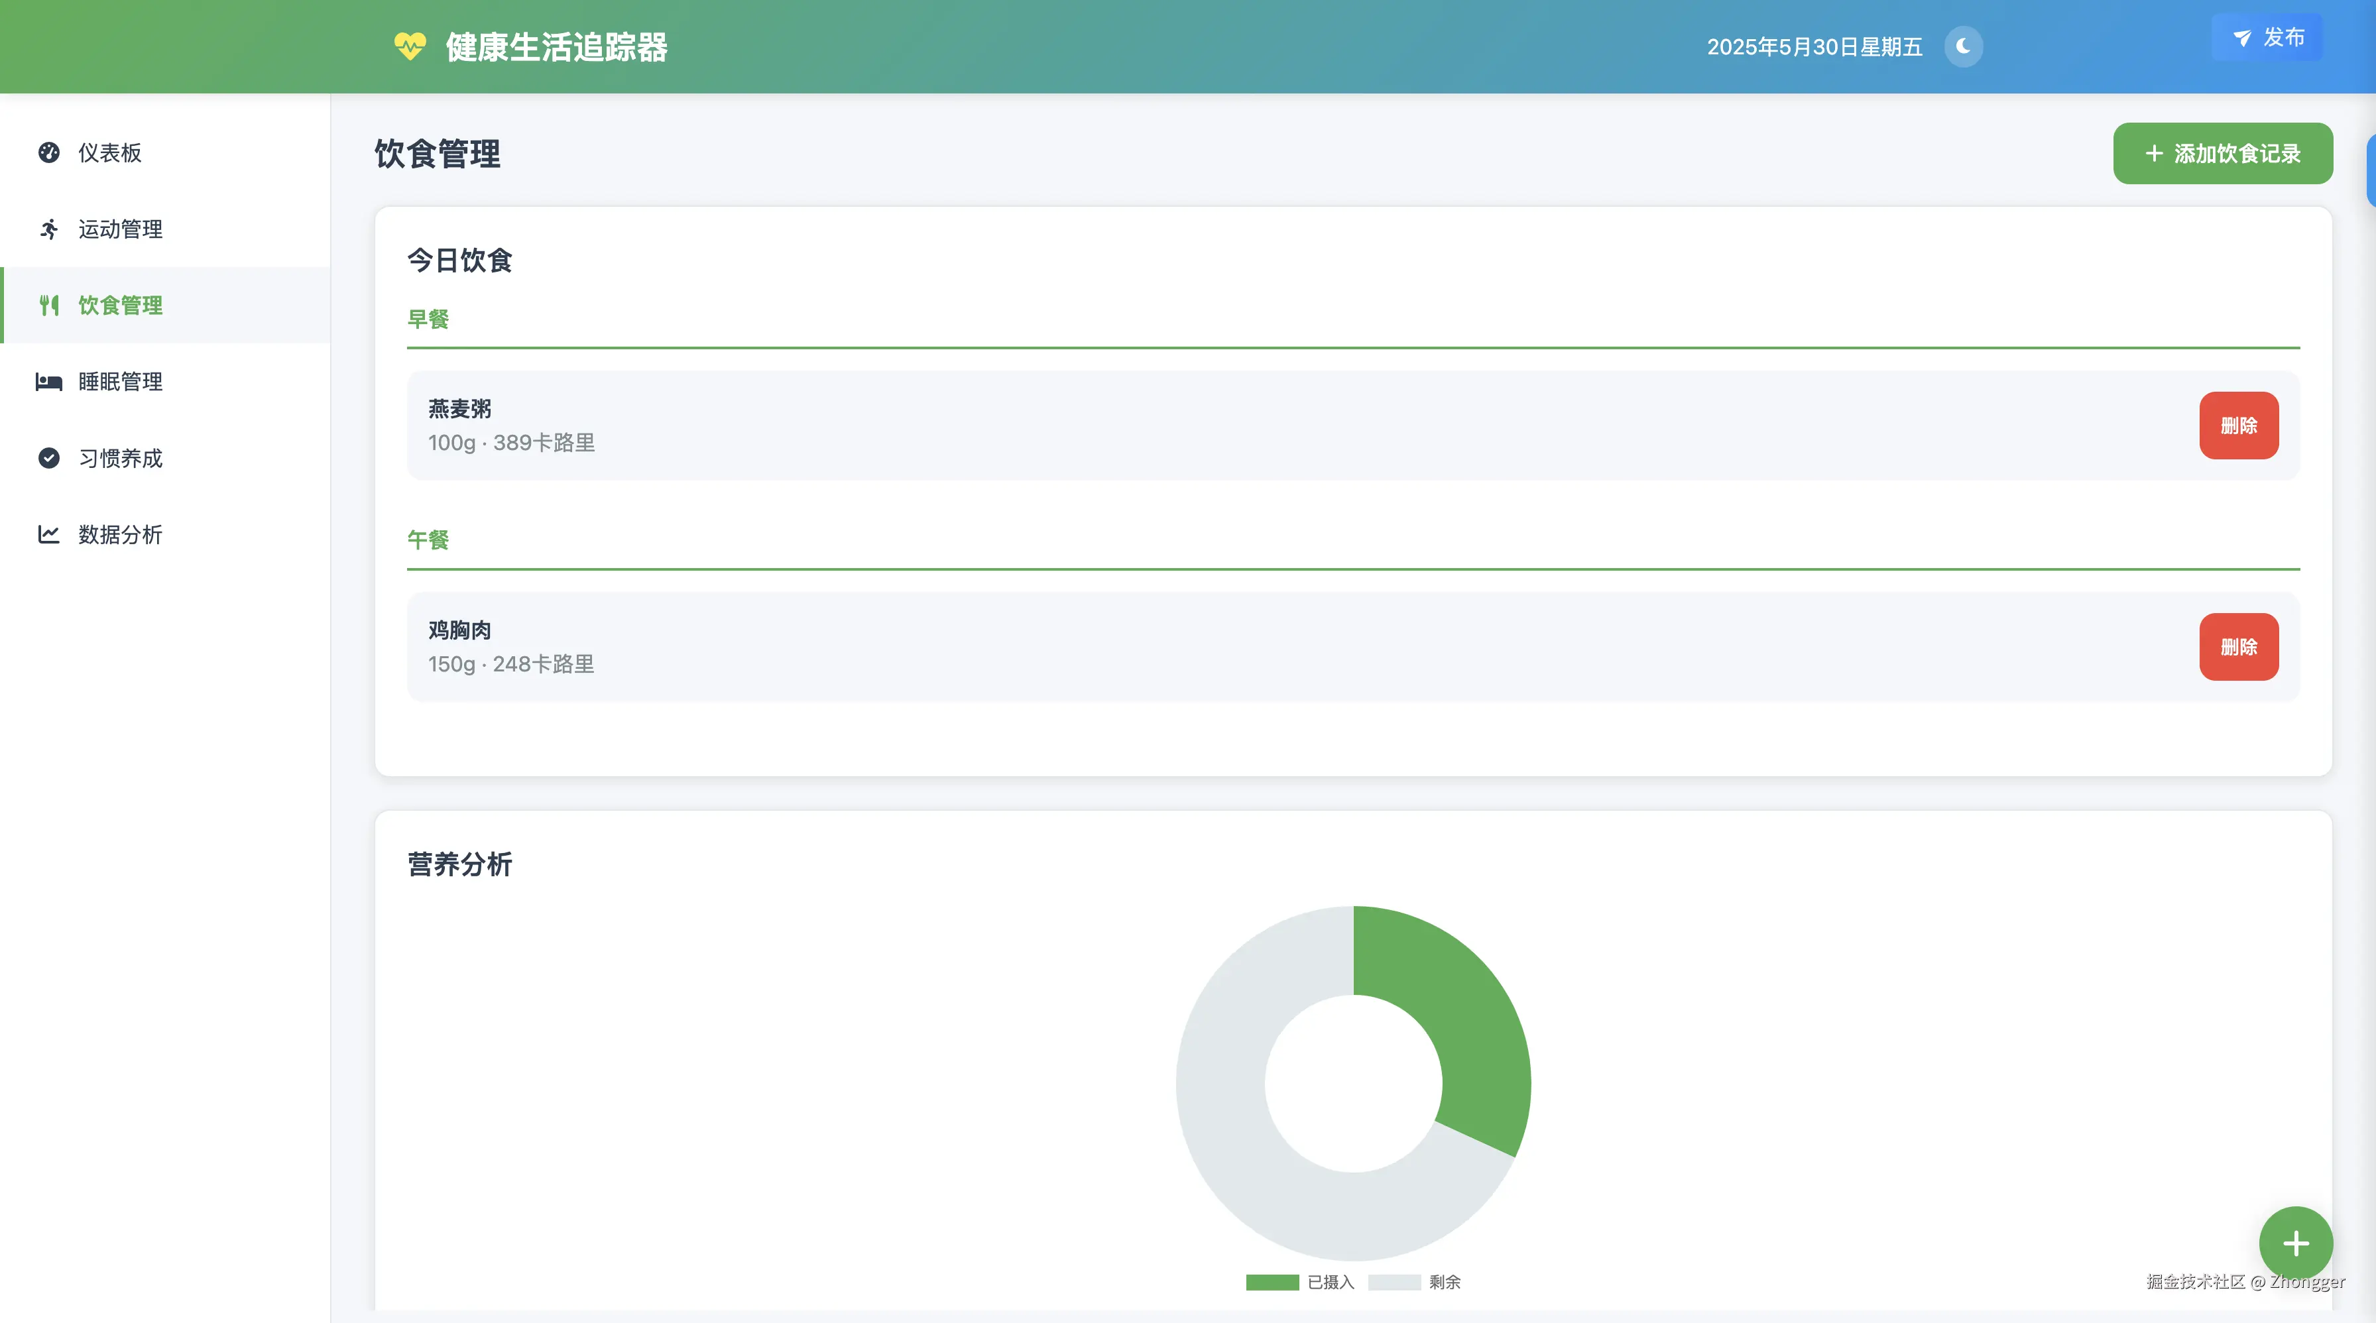The height and width of the screenshot is (1323, 2376).
Task: Click the line chart data analysis icon
Action: click(x=49, y=535)
